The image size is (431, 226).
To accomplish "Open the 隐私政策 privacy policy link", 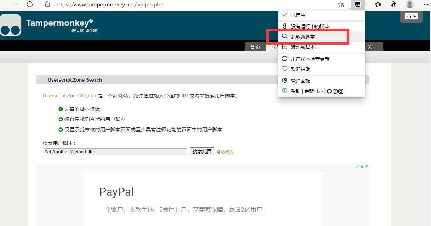I will tap(225, 152).
